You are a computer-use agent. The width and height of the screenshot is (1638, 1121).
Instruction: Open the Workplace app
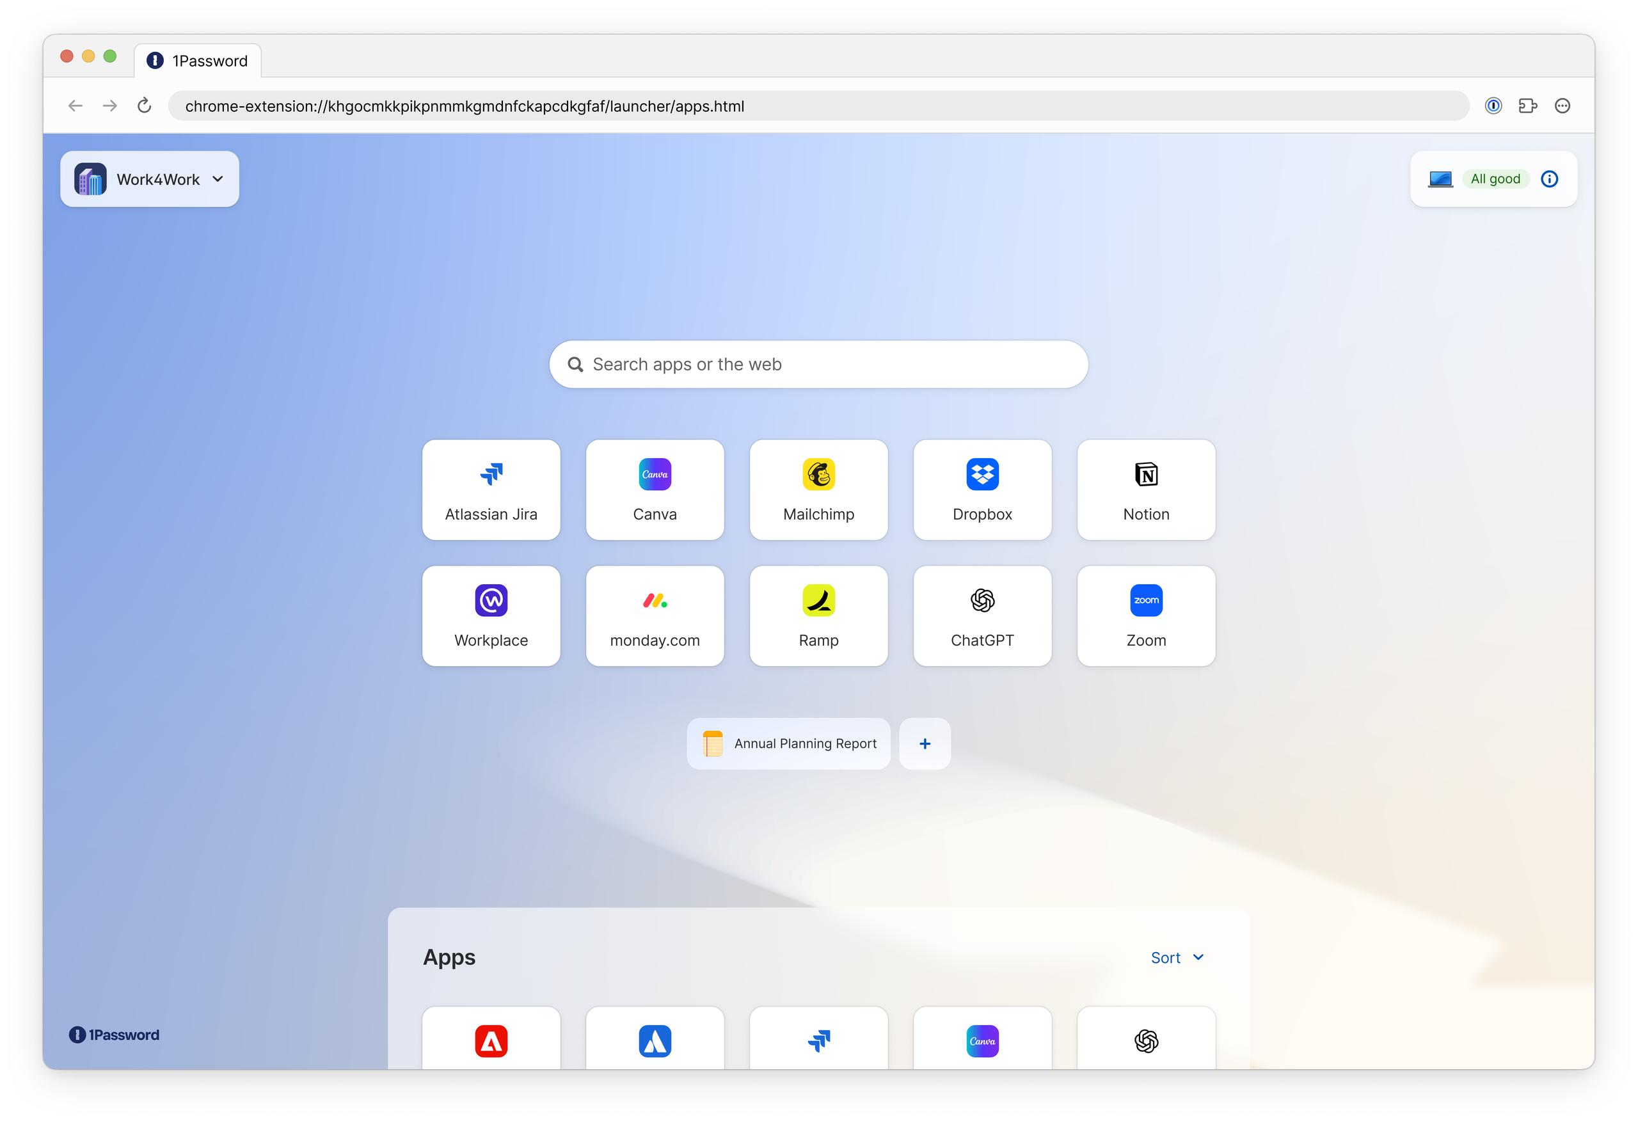491,615
